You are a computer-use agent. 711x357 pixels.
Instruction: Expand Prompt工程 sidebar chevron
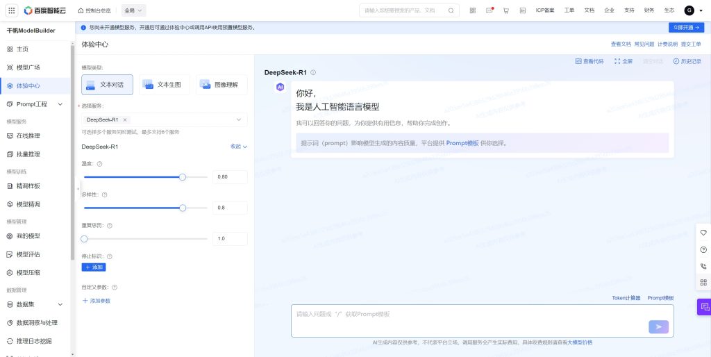coord(60,104)
